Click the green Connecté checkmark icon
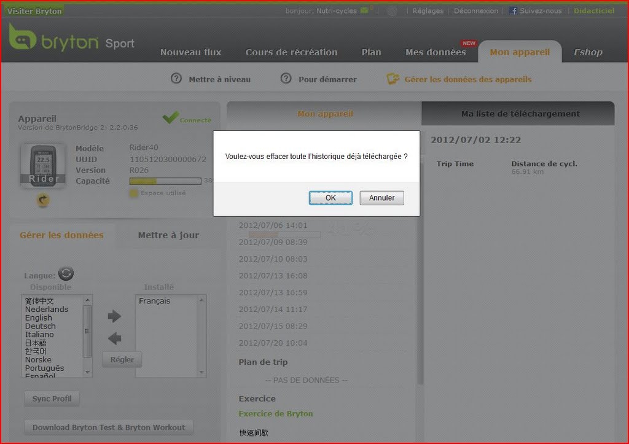Screen dimensions: 629x444 click(x=171, y=117)
